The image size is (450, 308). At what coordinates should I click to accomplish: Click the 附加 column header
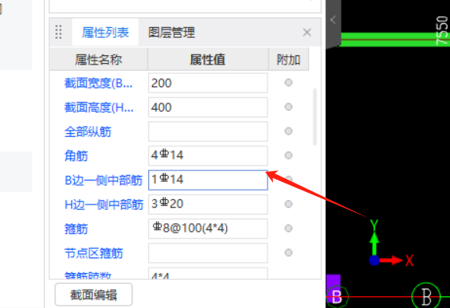[x=289, y=60]
